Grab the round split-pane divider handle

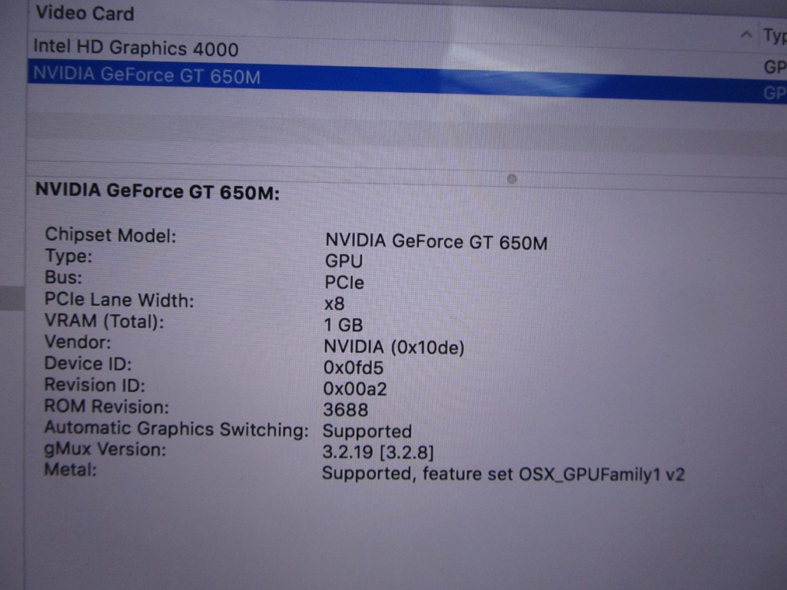(511, 179)
